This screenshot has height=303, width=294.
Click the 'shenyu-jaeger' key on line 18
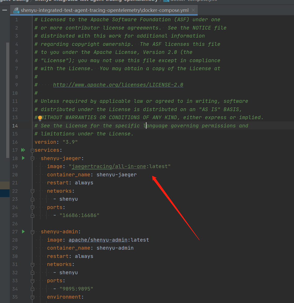point(61,158)
